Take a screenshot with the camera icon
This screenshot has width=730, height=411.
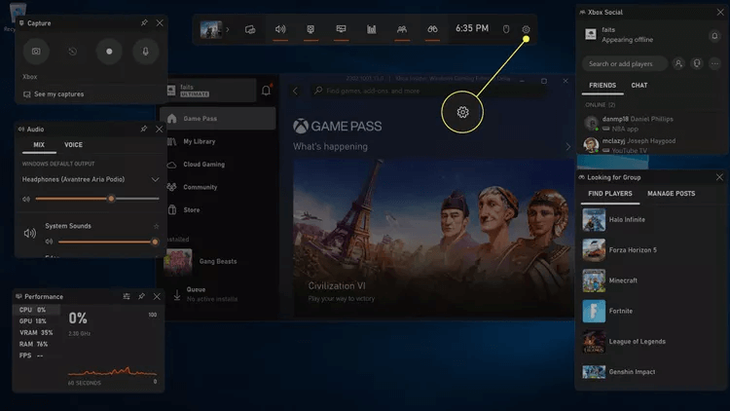pyautogui.click(x=36, y=51)
